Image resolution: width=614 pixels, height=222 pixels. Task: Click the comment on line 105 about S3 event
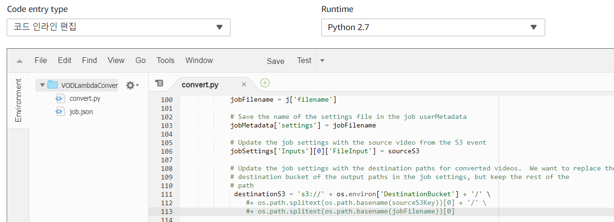(358, 143)
